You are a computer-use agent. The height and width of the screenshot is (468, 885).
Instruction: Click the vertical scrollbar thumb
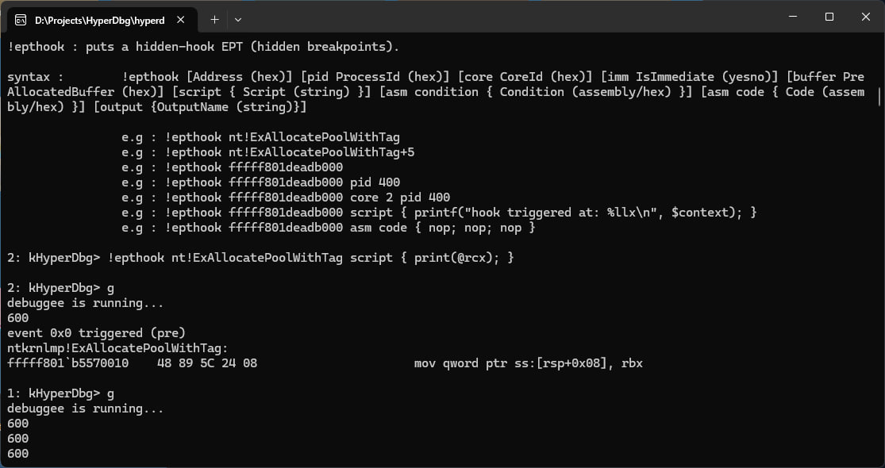pos(879,95)
